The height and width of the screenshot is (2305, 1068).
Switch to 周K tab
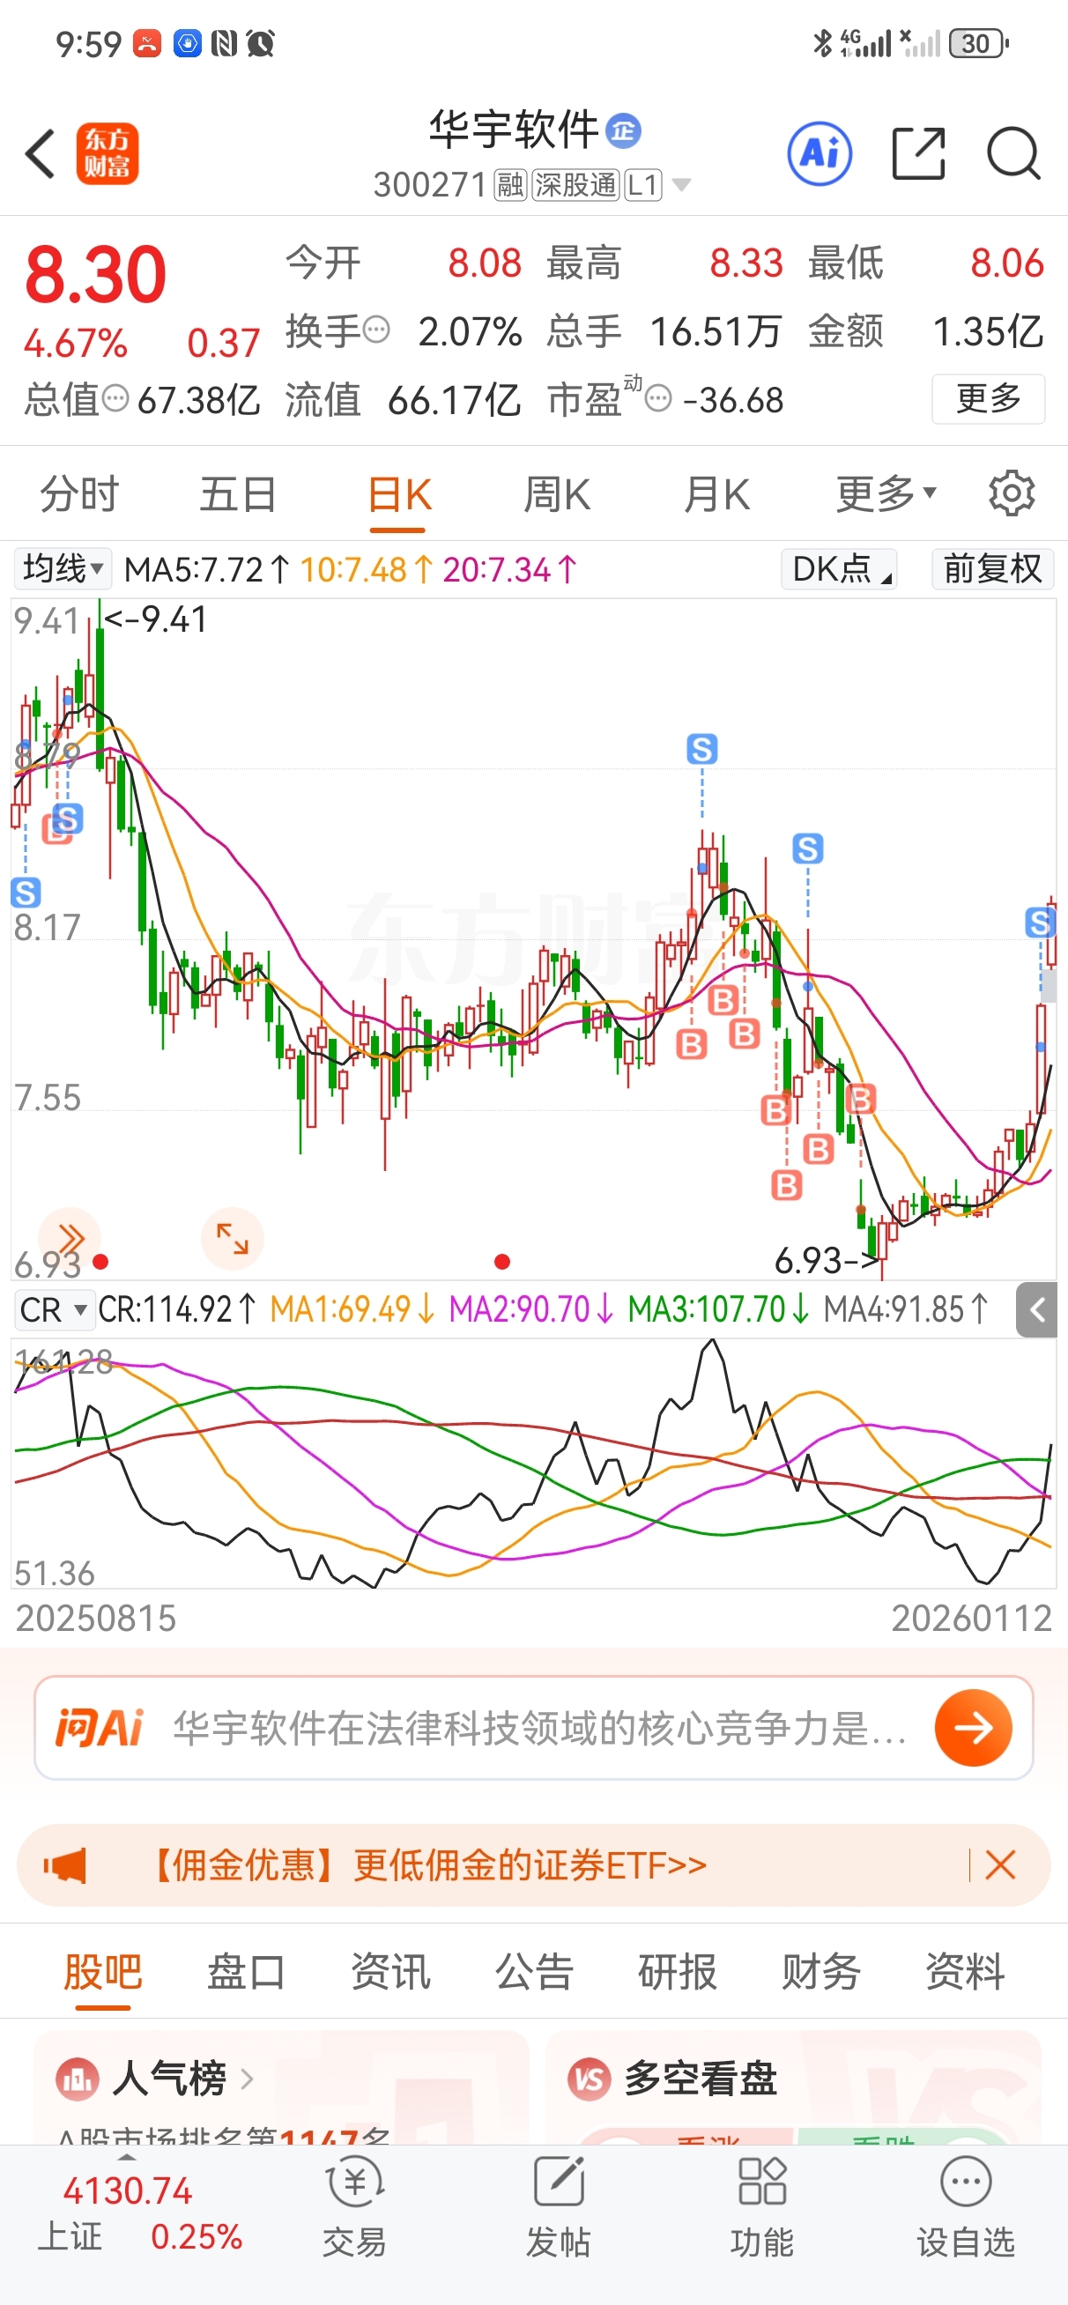[557, 493]
